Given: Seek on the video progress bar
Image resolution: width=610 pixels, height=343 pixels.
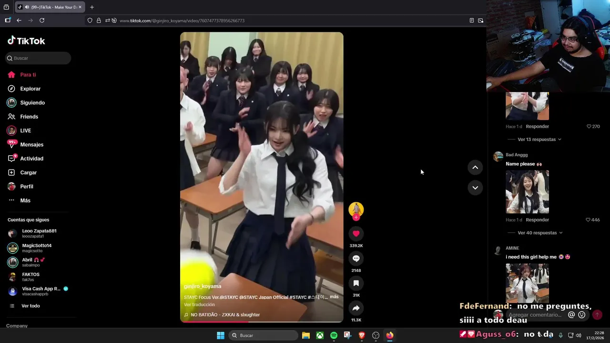Looking at the screenshot, I should [x=262, y=322].
